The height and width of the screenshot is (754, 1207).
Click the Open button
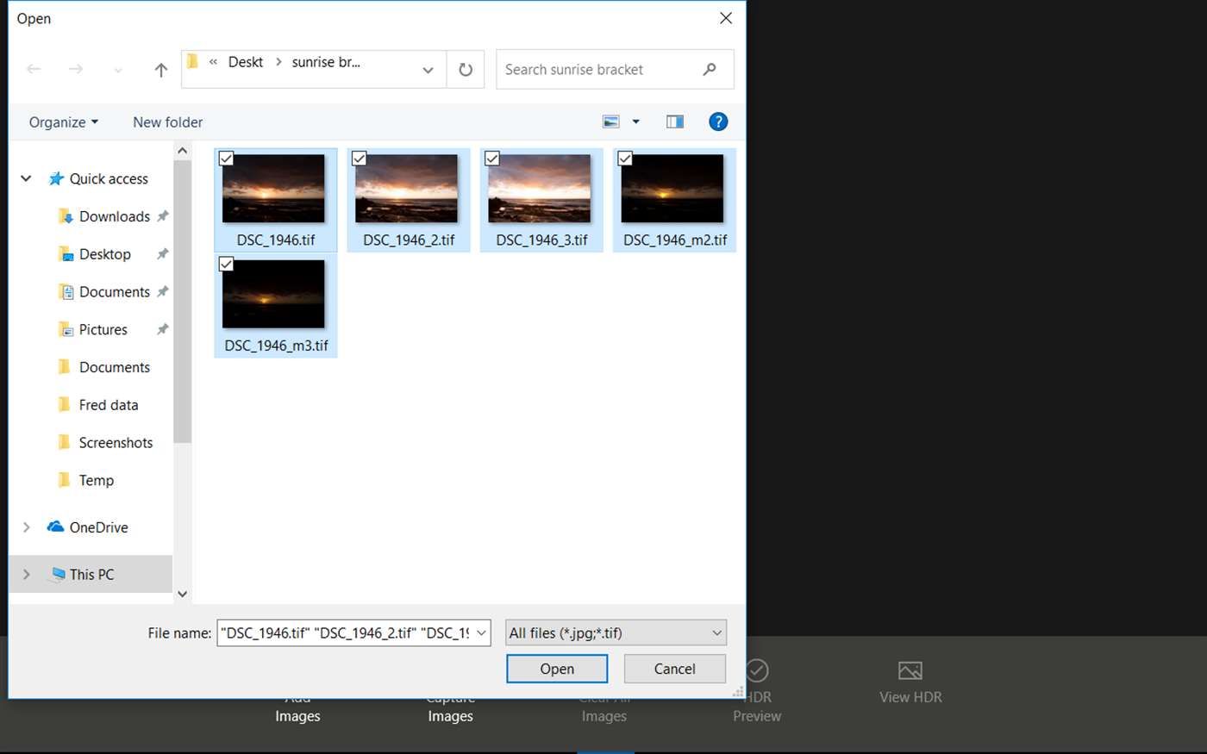point(557,669)
